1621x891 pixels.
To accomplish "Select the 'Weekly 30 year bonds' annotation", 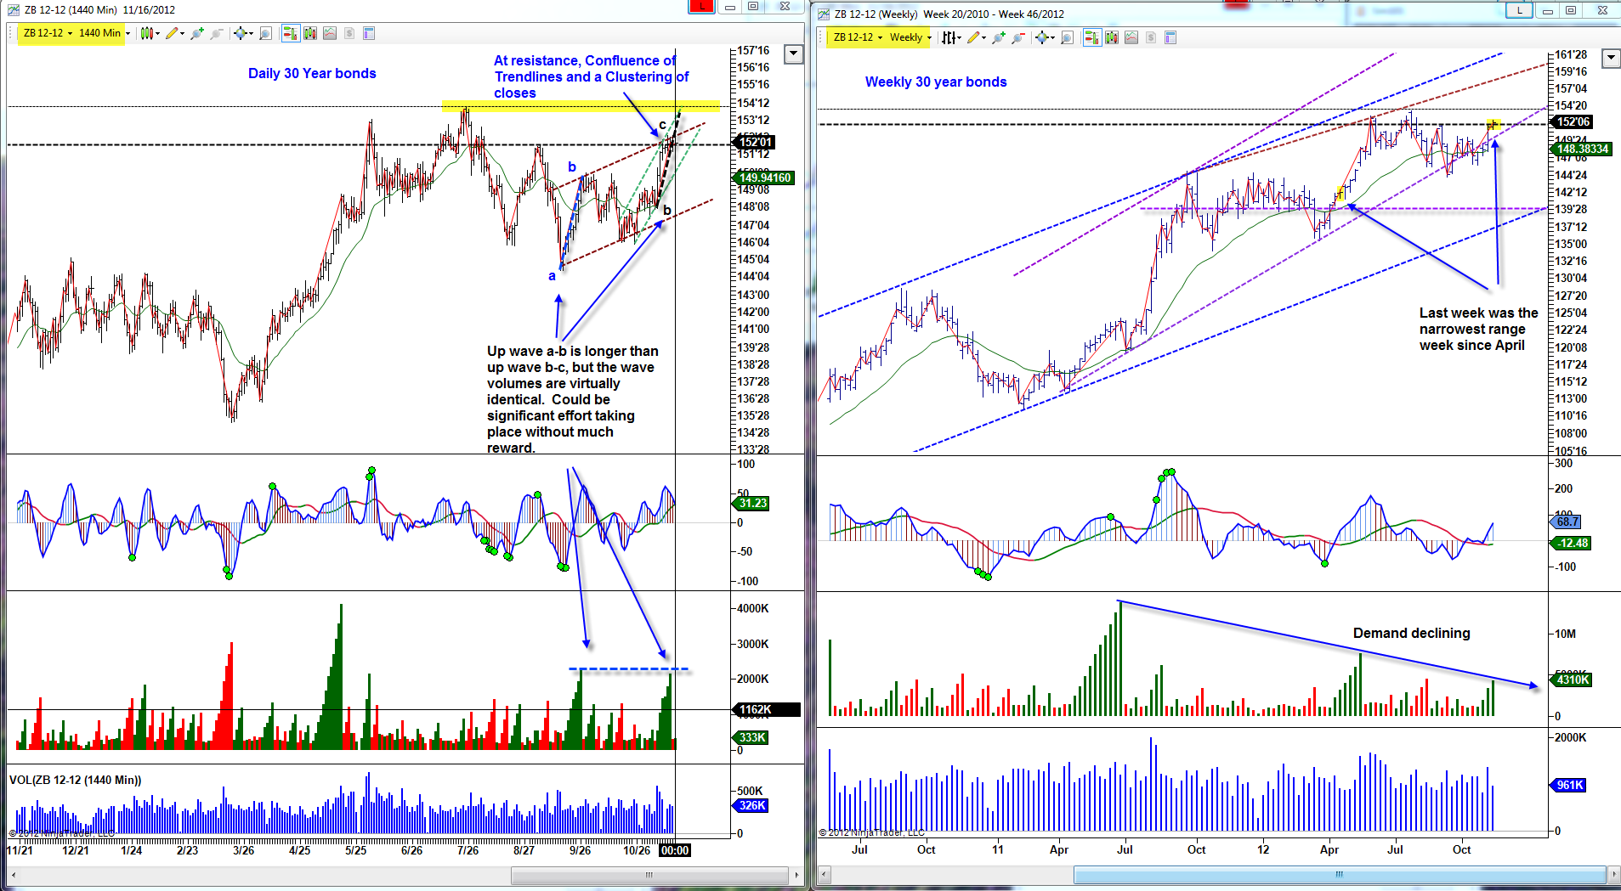I will pyautogui.click(x=936, y=82).
